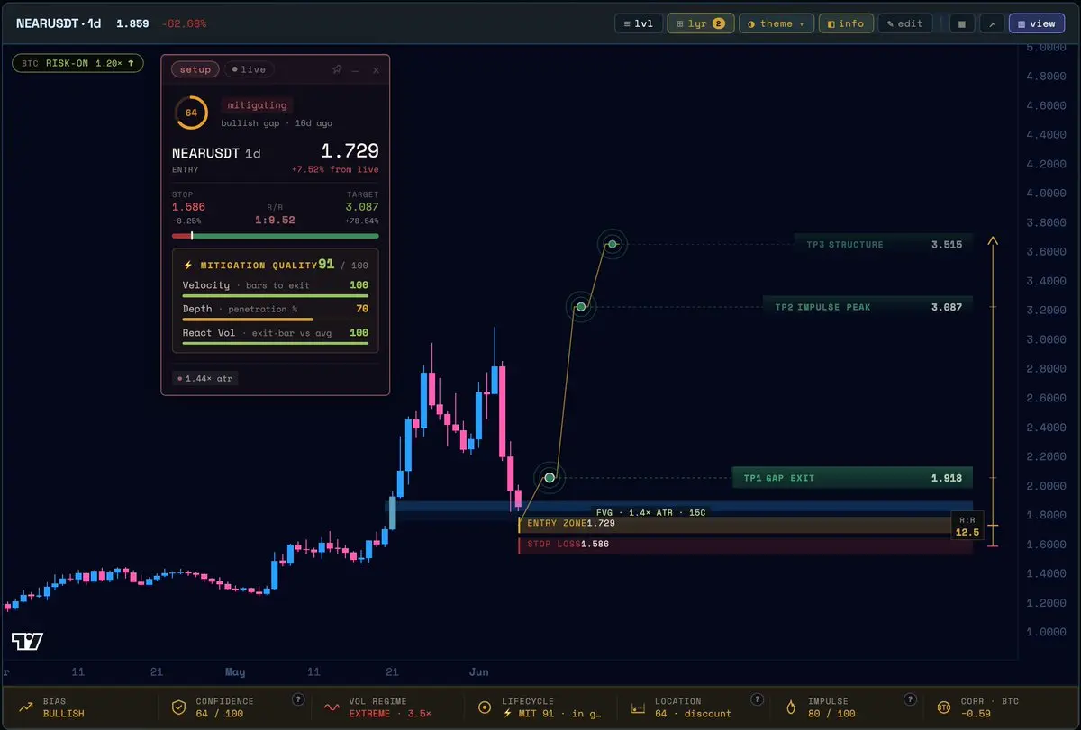This screenshot has width=1081, height=730.
Task: Click the NEARUSDT · 1d symbol title
Action: 59,23
